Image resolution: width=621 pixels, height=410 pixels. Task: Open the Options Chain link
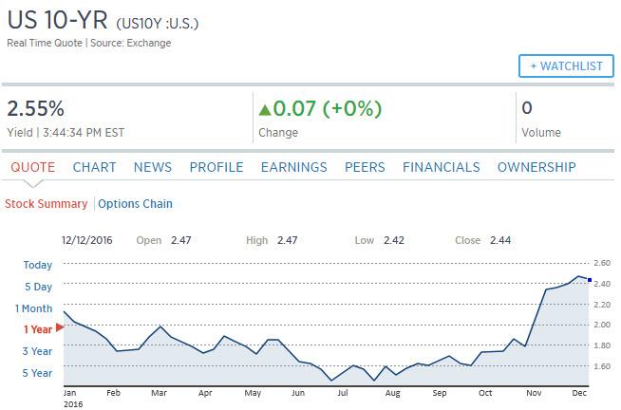click(x=135, y=204)
